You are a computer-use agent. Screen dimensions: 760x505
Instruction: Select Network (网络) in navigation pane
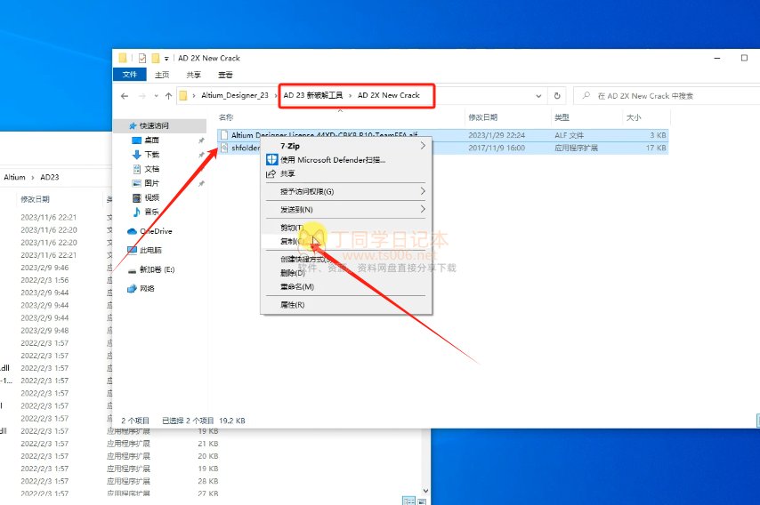[148, 288]
